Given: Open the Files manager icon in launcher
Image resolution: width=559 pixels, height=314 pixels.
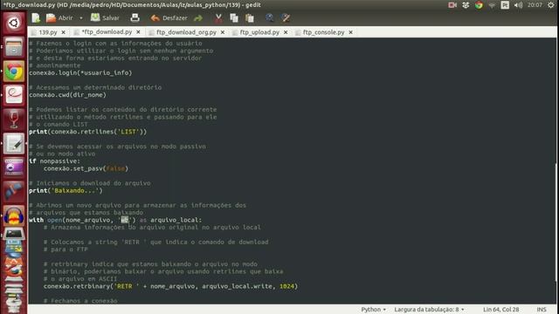Looking at the screenshot, I should click(x=14, y=47).
